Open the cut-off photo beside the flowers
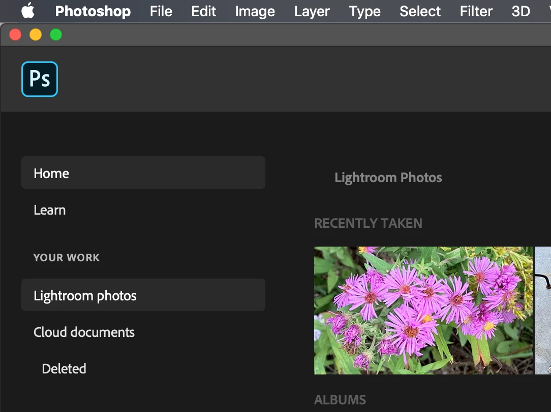This screenshot has width=551, height=412. click(x=542, y=311)
